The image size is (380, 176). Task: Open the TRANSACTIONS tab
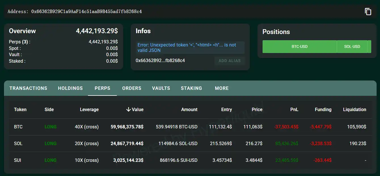pyautogui.click(x=28, y=88)
